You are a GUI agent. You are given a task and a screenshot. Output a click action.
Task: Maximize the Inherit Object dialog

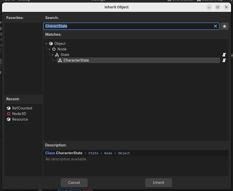pos(218,7)
